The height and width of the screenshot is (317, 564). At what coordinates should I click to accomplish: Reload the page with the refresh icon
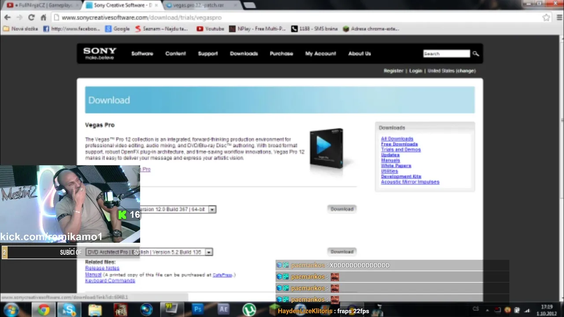31,18
